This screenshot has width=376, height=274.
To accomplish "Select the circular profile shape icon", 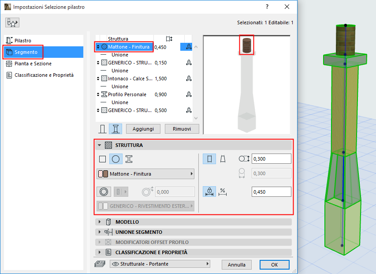I will 115,159.
